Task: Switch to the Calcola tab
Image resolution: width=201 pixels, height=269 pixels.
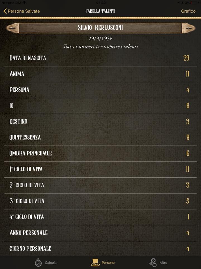Action: pyautogui.click(x=46, y=263)
